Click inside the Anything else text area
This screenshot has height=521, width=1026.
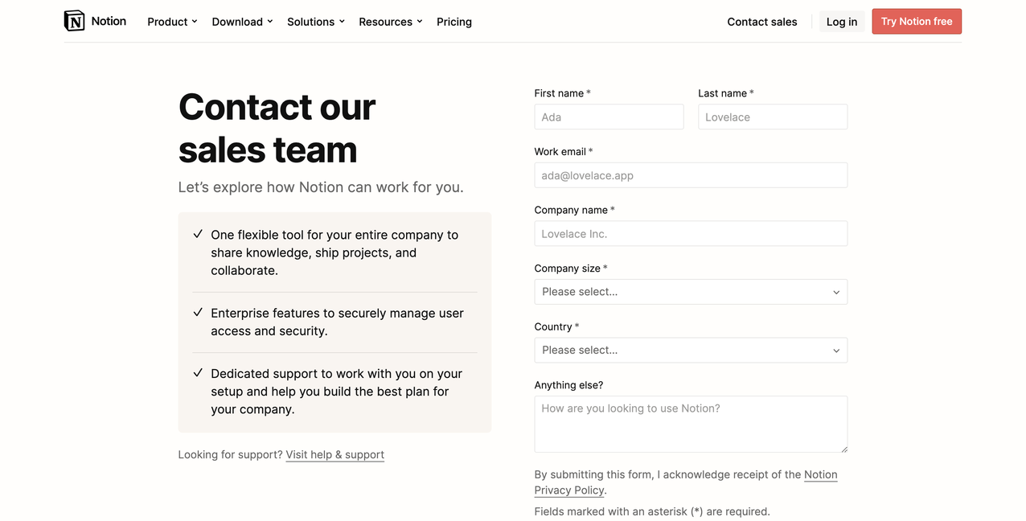click(x=691, y=424)
